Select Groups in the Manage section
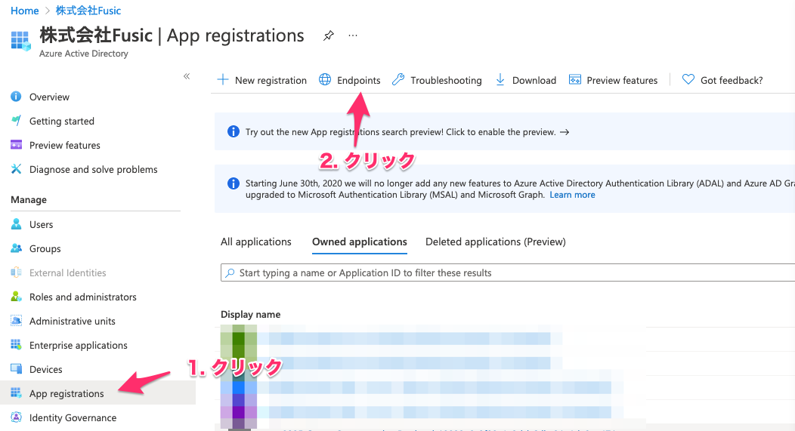795x431 pixels. pyautogui.click(x=45, y=248)
